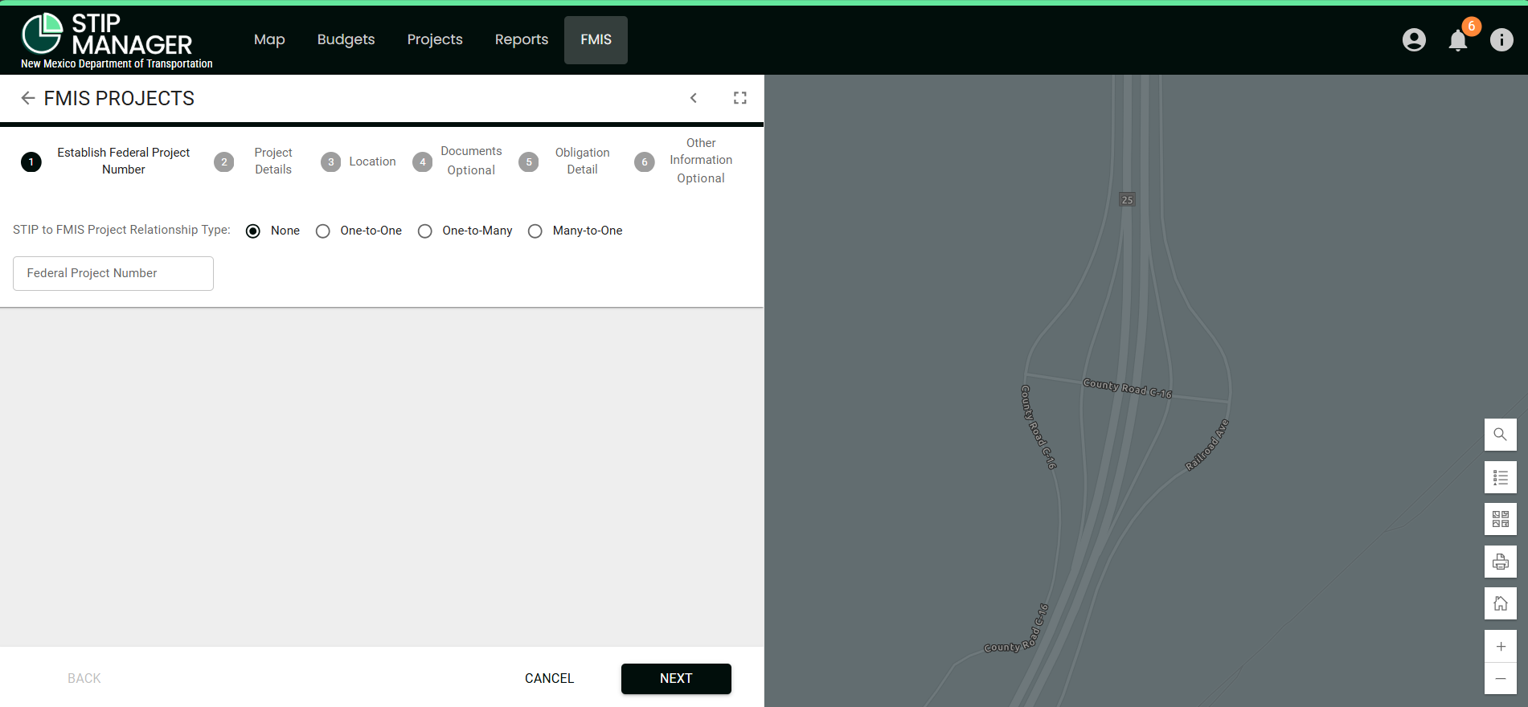
Task: Open the map search tool
Action: click(1500, 435)
